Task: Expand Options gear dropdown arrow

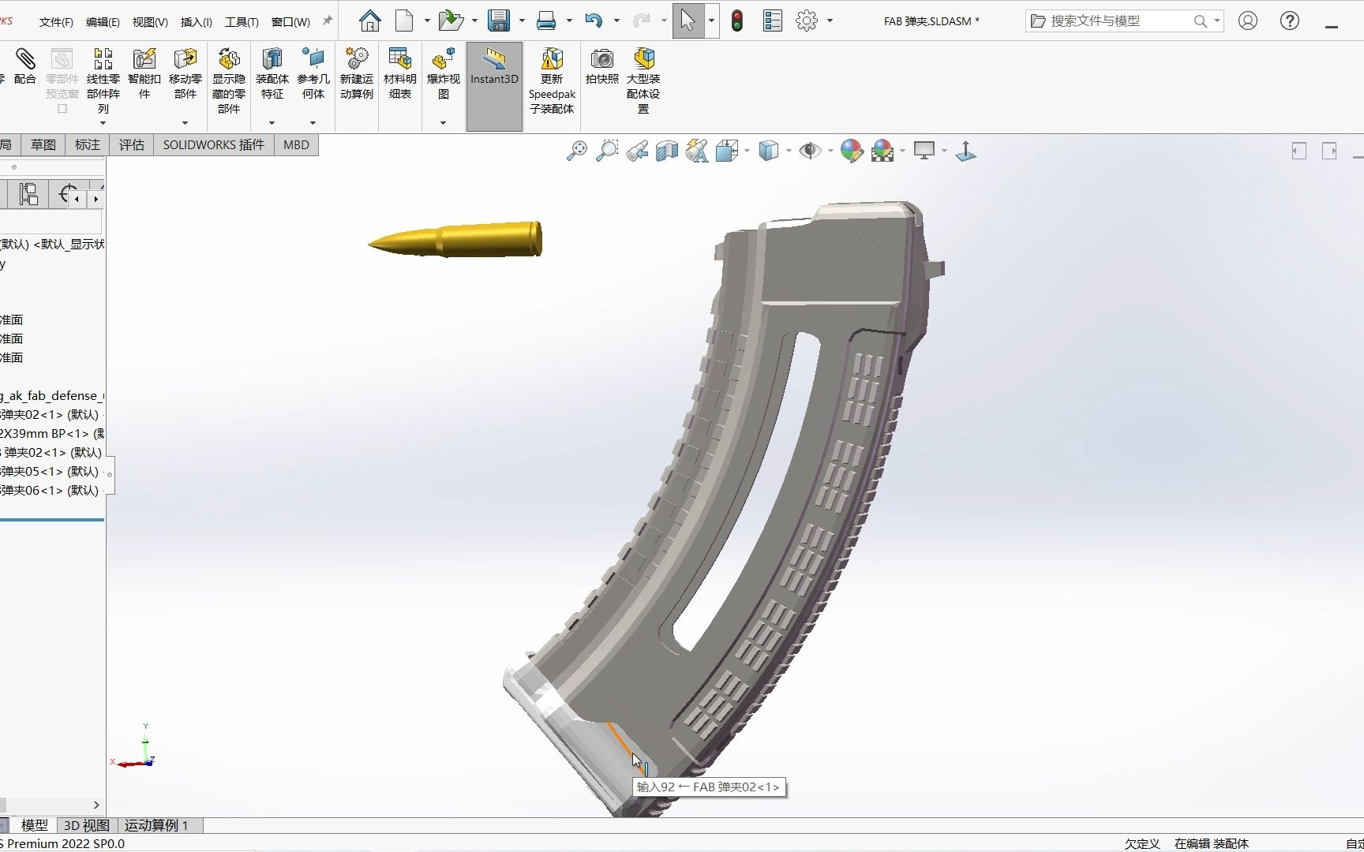Action: coord(830,21)
